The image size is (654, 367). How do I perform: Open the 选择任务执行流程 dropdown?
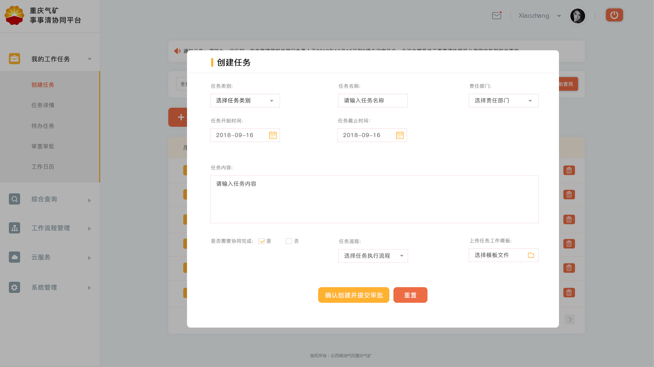pos(373,256)
